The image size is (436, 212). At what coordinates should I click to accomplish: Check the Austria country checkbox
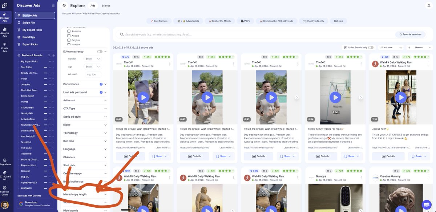pyautogui.click(x=69, y=36)
